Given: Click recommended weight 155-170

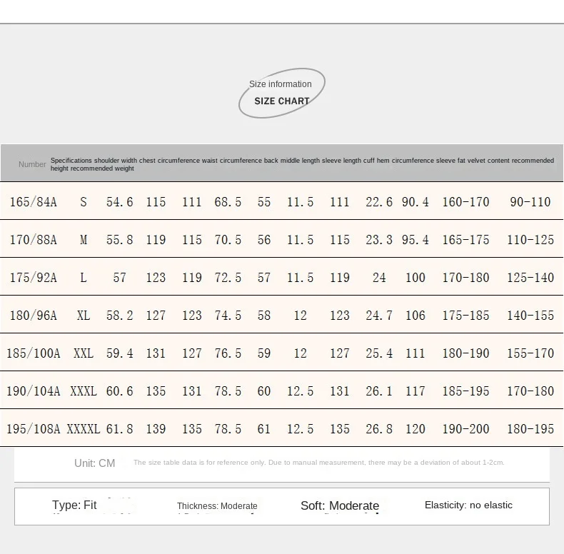Looking at the screenshot, I should pyautogui.click(x=530, y=353).
